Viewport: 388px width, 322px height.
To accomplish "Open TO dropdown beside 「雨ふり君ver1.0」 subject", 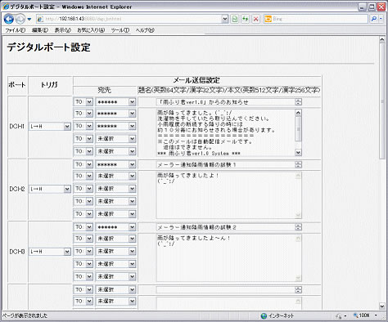I will [x=83, y=102].
